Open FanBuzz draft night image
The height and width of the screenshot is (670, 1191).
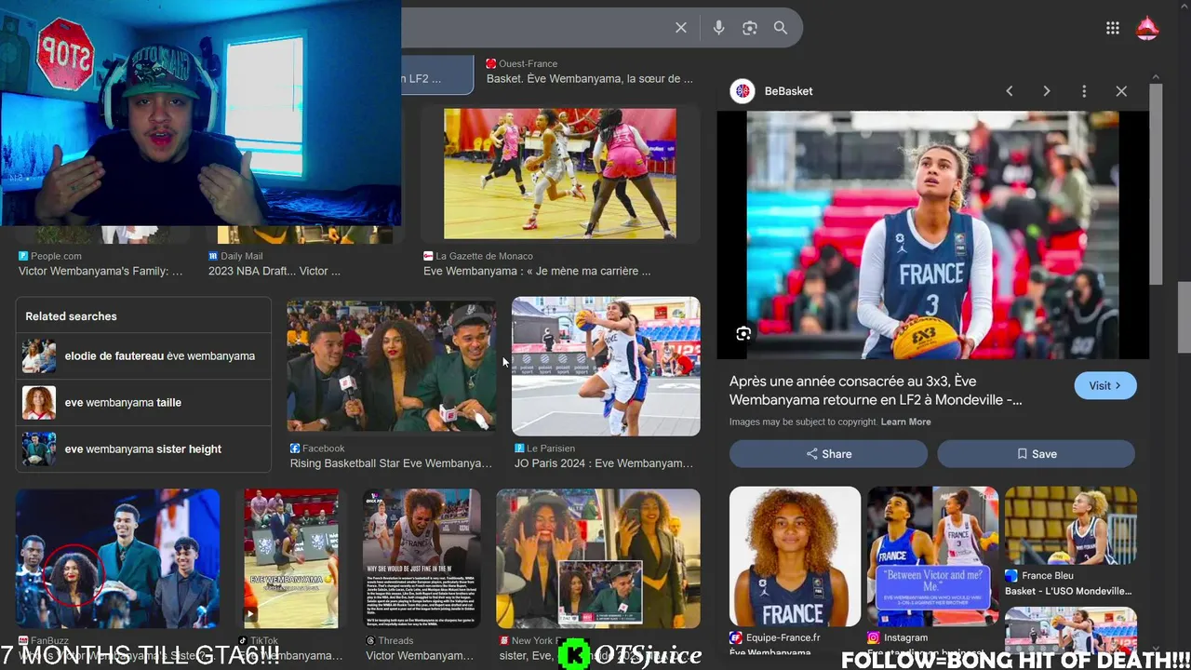click(x=117, y=558)
